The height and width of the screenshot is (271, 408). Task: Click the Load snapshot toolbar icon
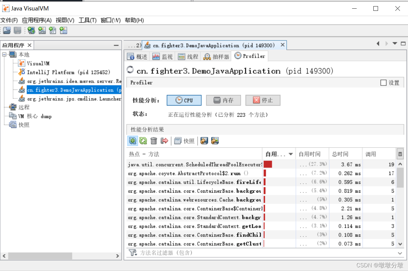[7, 30]
